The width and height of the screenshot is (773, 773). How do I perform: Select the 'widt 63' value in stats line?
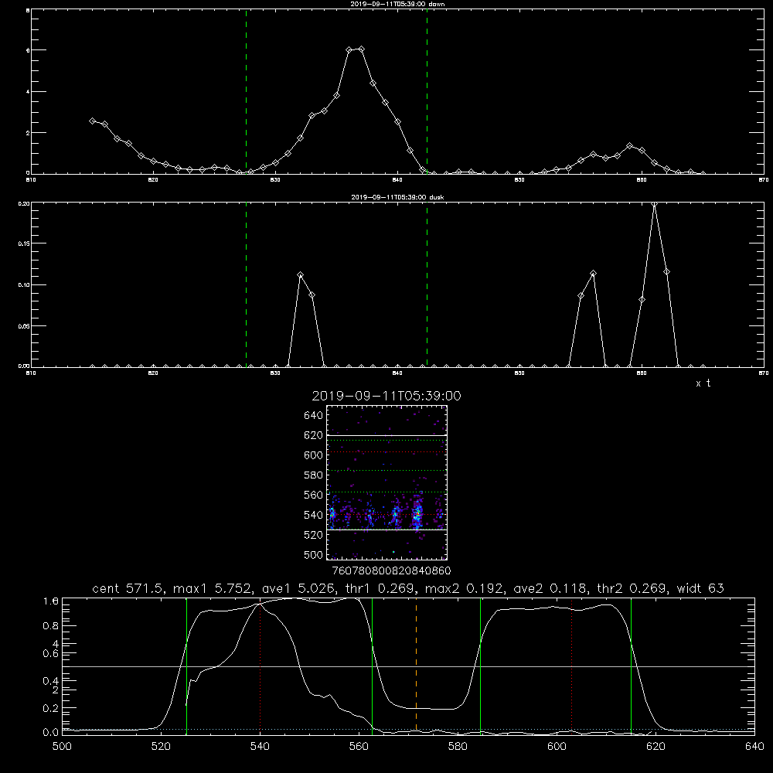(700, 588)
